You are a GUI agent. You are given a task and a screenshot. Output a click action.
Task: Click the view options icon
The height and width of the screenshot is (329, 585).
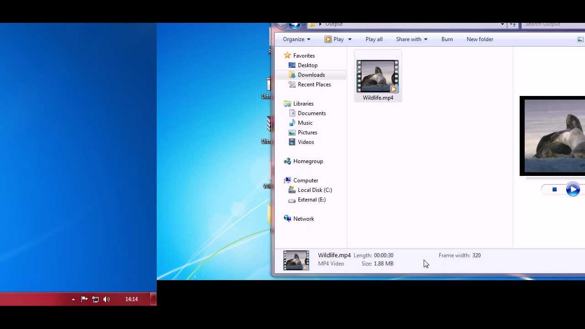coord(580,39)
